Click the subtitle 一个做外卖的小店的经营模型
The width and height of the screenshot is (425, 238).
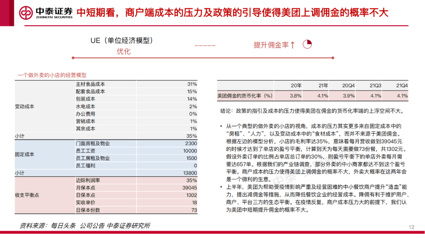point(52,75)
